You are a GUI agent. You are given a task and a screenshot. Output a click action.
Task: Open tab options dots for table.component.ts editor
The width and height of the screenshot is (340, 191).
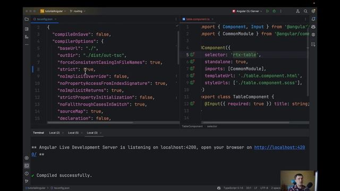pos(305,19)
